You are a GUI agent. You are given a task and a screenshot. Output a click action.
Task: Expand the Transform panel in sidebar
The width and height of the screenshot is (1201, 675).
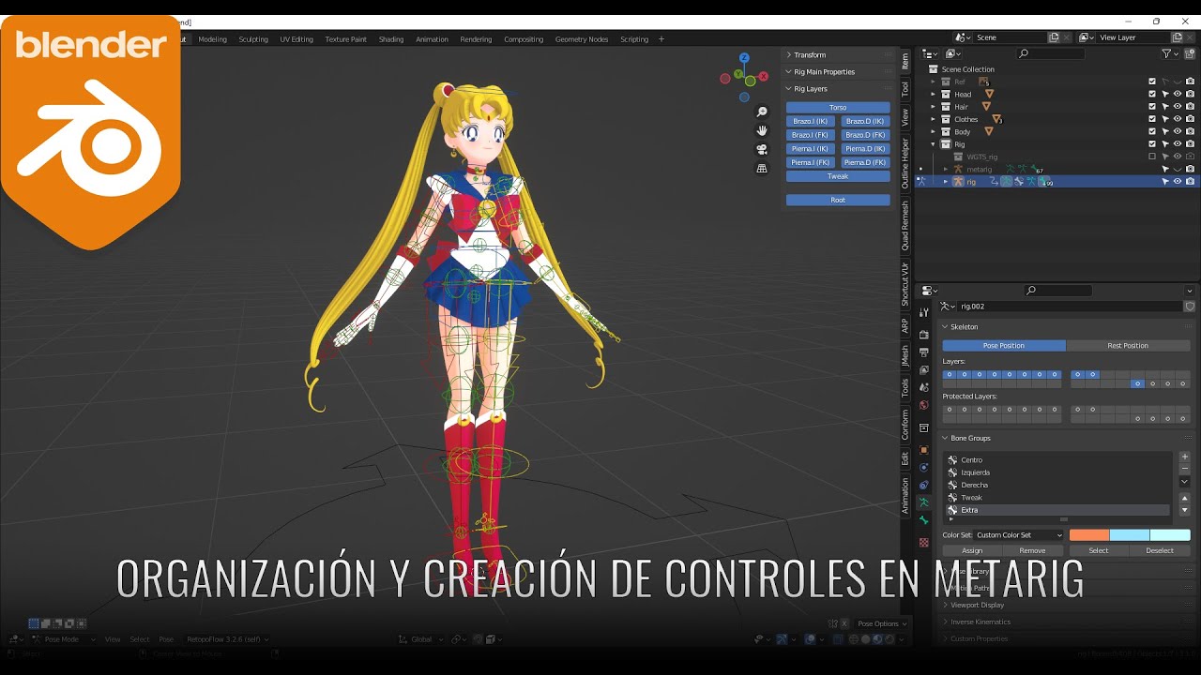coord(789,54)
